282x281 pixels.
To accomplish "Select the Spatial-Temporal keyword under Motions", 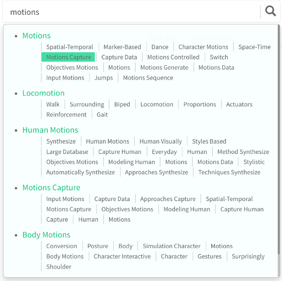I will tap(70, 47).
